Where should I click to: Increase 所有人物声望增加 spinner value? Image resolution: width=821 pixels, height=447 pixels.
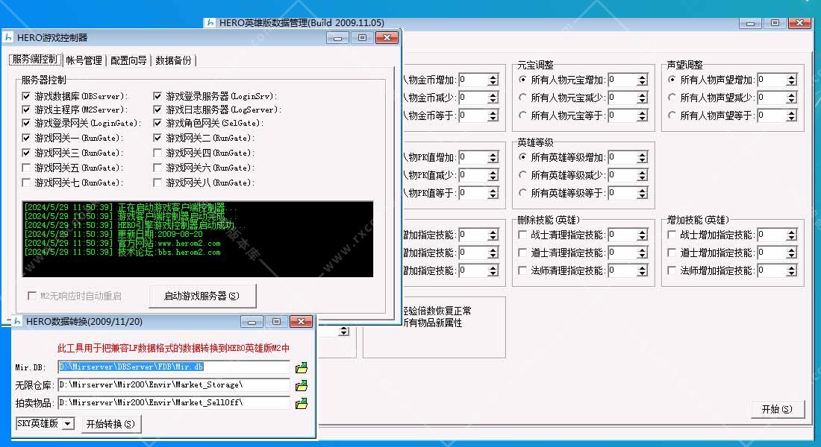pyautogui.click(x=791, y=77)
